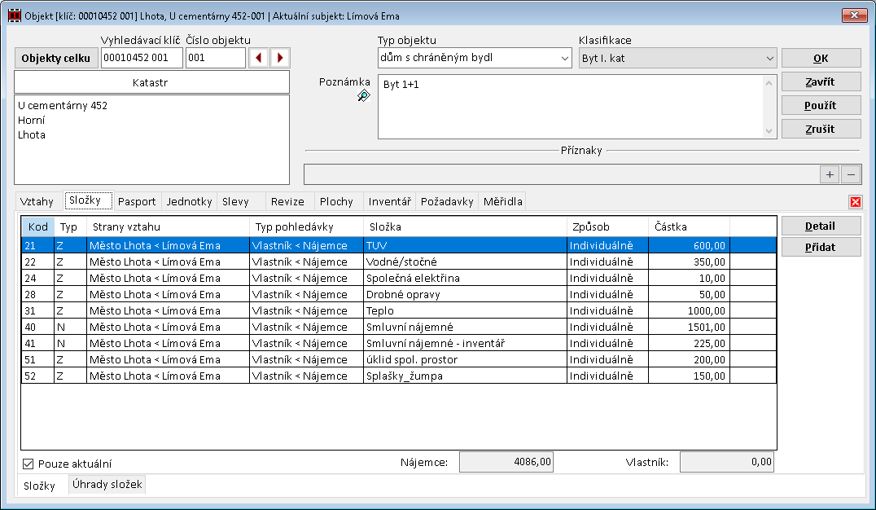The image size is (876, 510).
Task: Click the next object red right arrow
Action: coord(280,58)
